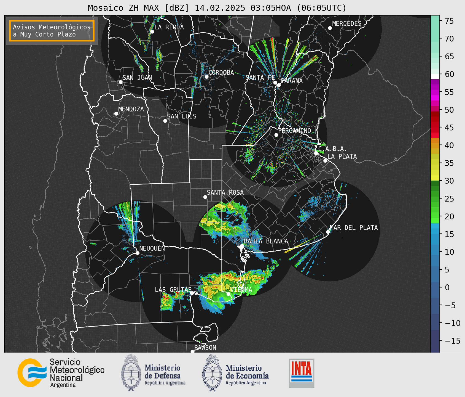Click the Ministerio de Defensa logo
This screenshot has width=465, height=397.
(x=153, y=372)
